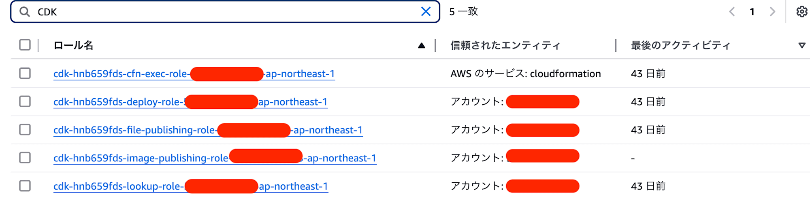Open cdk-hnb659fds-cfn-exec-role link
810x207 pixels.
pyautogui.click(x=194, y=74)
